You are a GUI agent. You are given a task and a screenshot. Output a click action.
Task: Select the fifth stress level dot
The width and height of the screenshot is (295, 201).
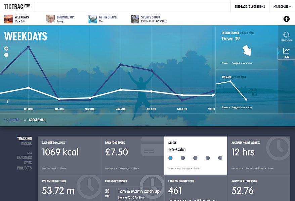220,158
